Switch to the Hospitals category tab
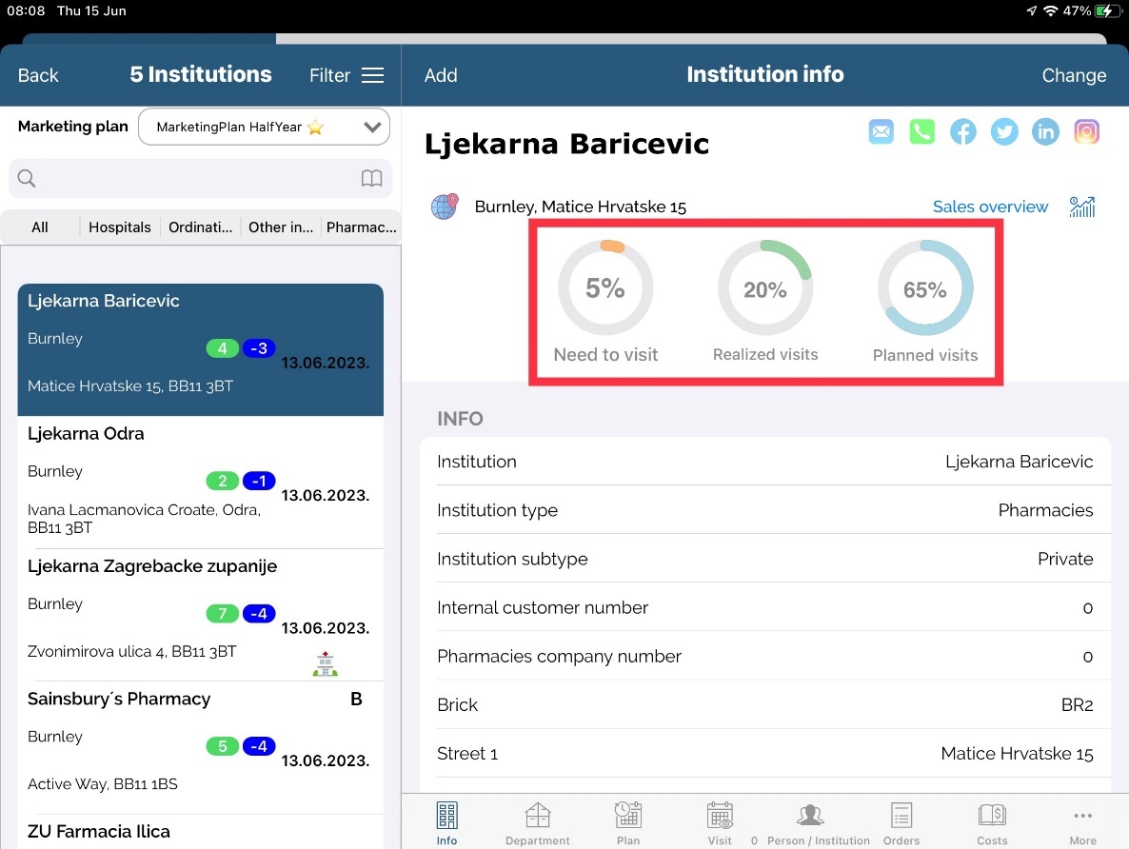Screen dimensions: 1129x849 (x=120, y=227)
